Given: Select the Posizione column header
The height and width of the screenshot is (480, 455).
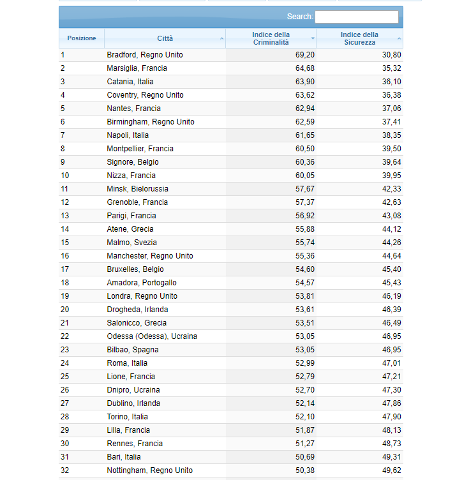Looking at the screenshot, I should pyautogui.click(x=82, y=38).
